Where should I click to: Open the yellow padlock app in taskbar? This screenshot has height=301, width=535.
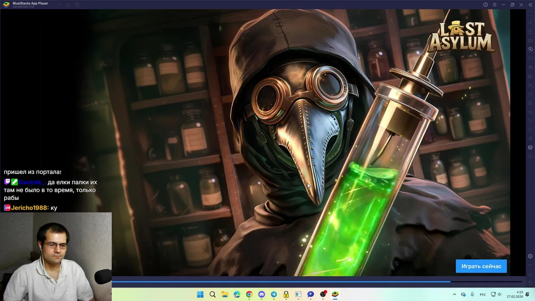pyautogui.click(x=286, y=294)
